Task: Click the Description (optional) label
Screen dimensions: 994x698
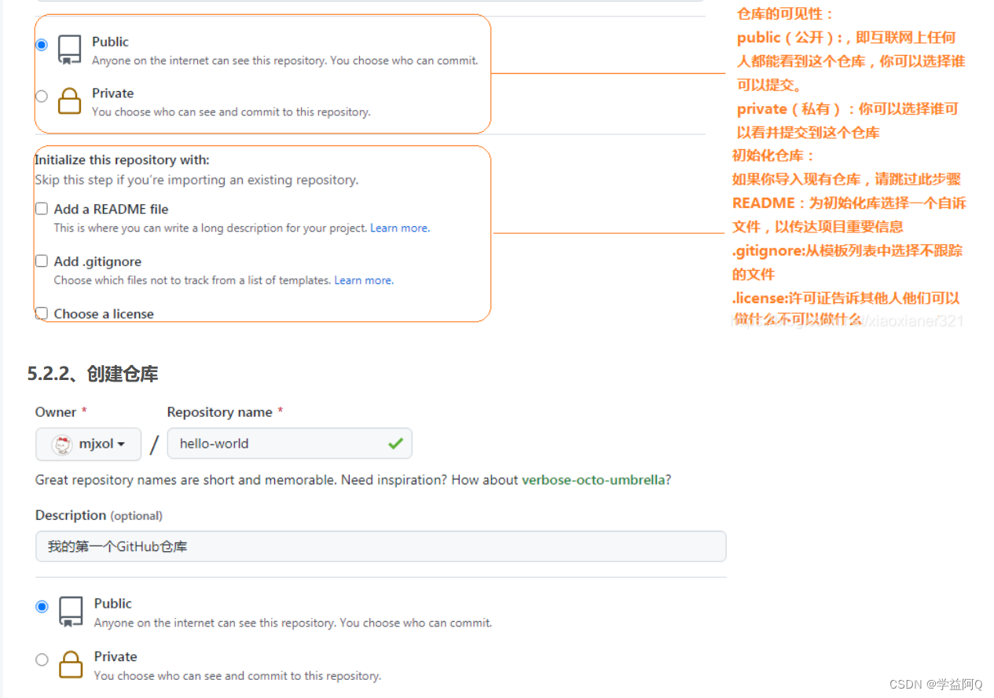Action: click(99, 515)
